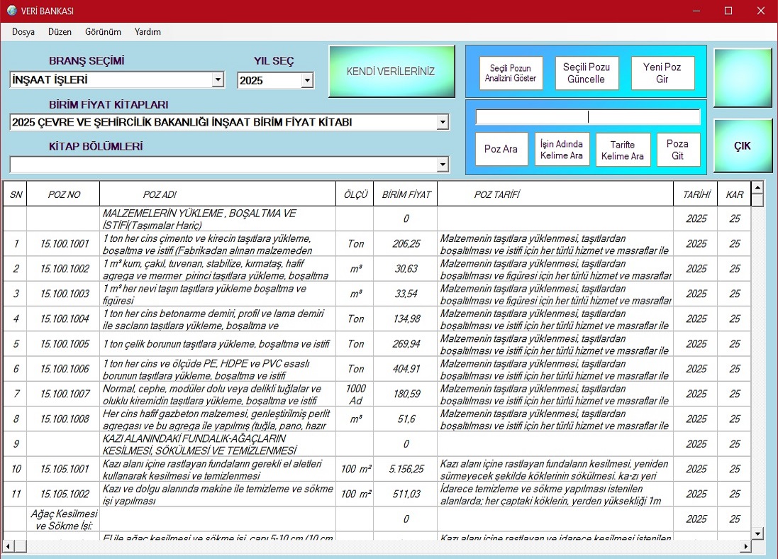778x559 pixels.
Task: Click the Poz Ara button
Action: 501,149
